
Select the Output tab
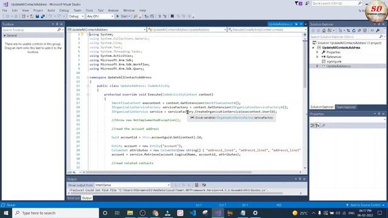click(87, 198)
